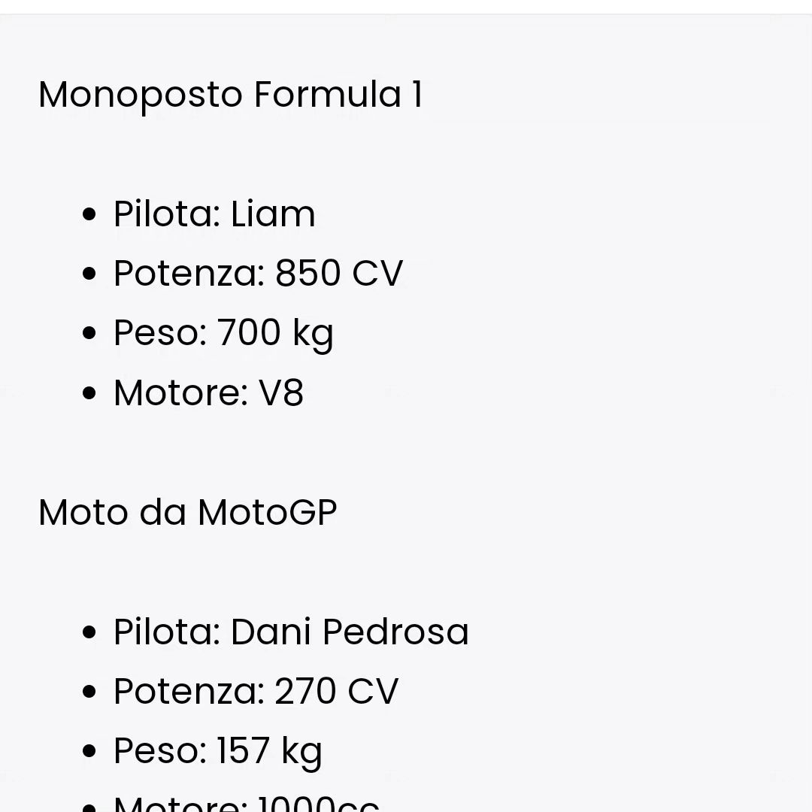Viewport: 812px width, 812px height.
Task: Click the Potenza: 270 CV line
Action: pyautogui.click(x=256, y=692)
